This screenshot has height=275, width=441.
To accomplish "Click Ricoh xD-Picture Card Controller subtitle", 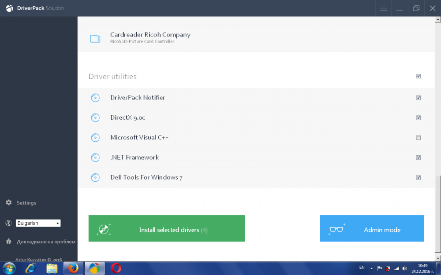I will 142,41.
